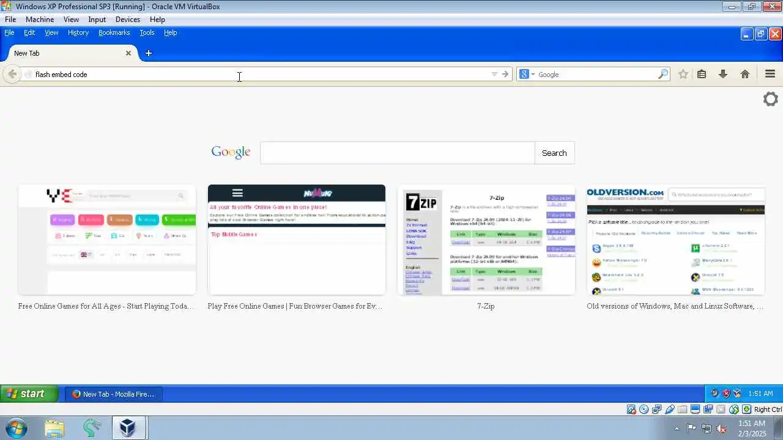Click VirtualBox optical disk status icon
Screen dimensions: 783x440
(x=644, y=409)
